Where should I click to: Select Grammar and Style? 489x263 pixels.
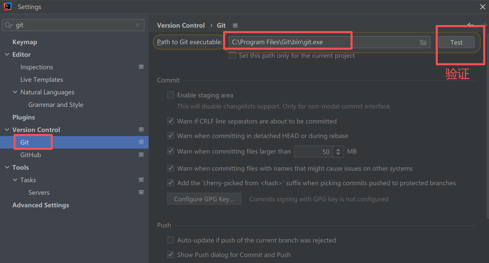pyautogui.click(x=56, y=105)
